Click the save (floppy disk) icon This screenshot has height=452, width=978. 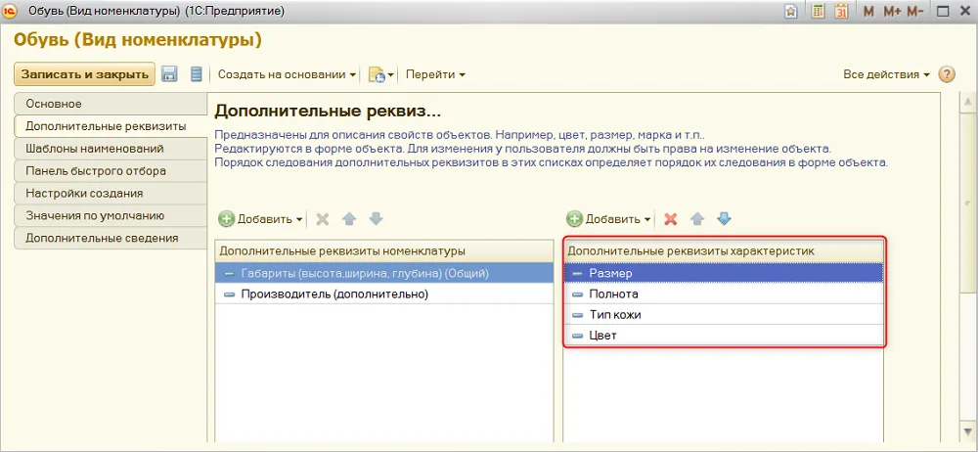[x=169, y=74]
